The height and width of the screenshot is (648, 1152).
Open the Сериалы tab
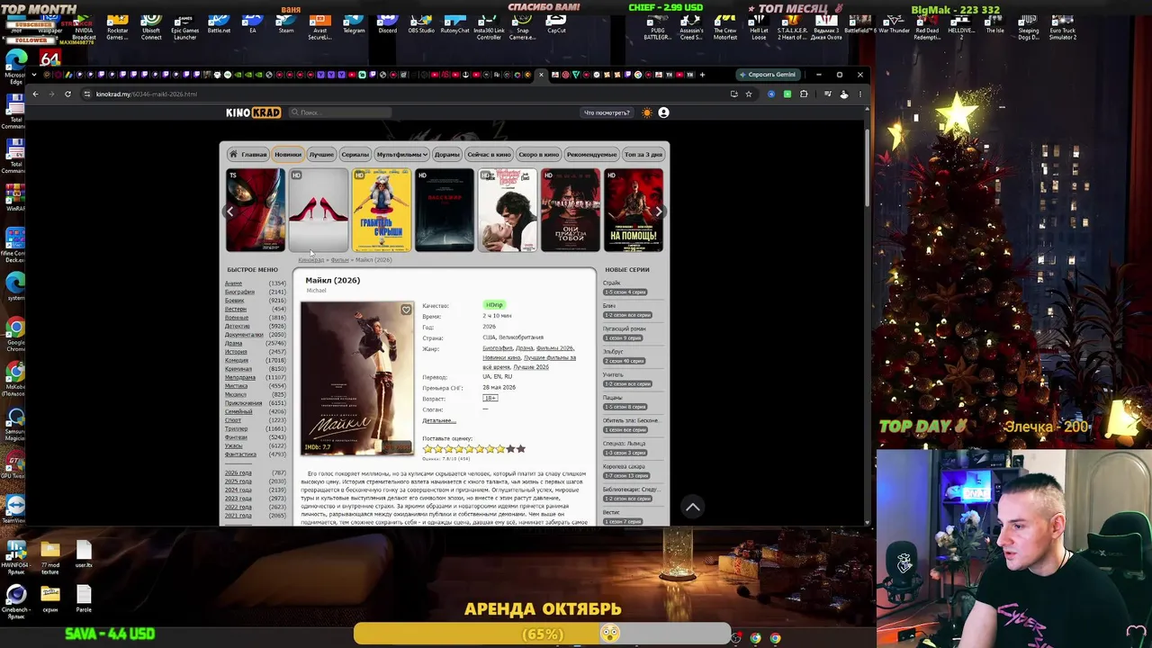click(x=355, y=154)
